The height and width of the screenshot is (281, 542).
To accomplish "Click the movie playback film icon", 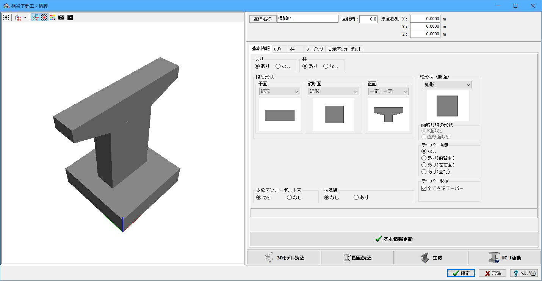I will click(70, 17).
